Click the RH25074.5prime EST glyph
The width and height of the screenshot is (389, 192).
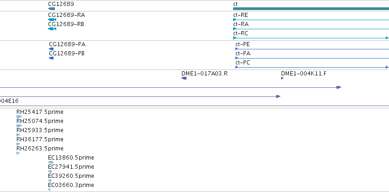[19, 126]
